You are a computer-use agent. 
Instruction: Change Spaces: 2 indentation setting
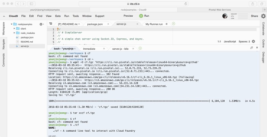[244, 41]
